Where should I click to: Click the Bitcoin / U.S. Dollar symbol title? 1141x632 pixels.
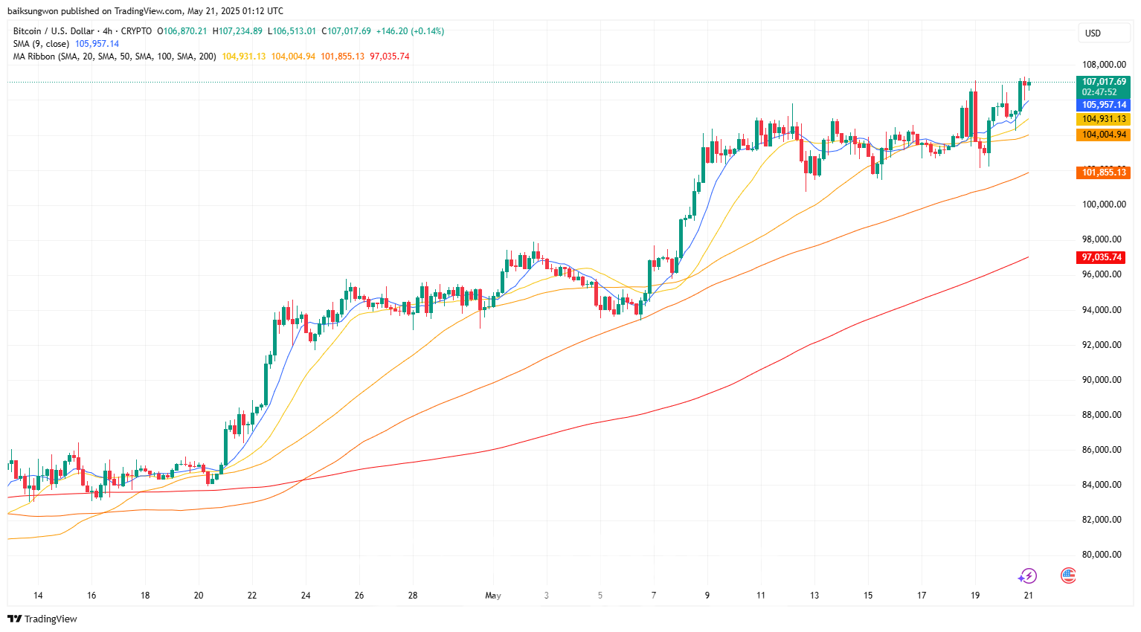click(54, 31)
